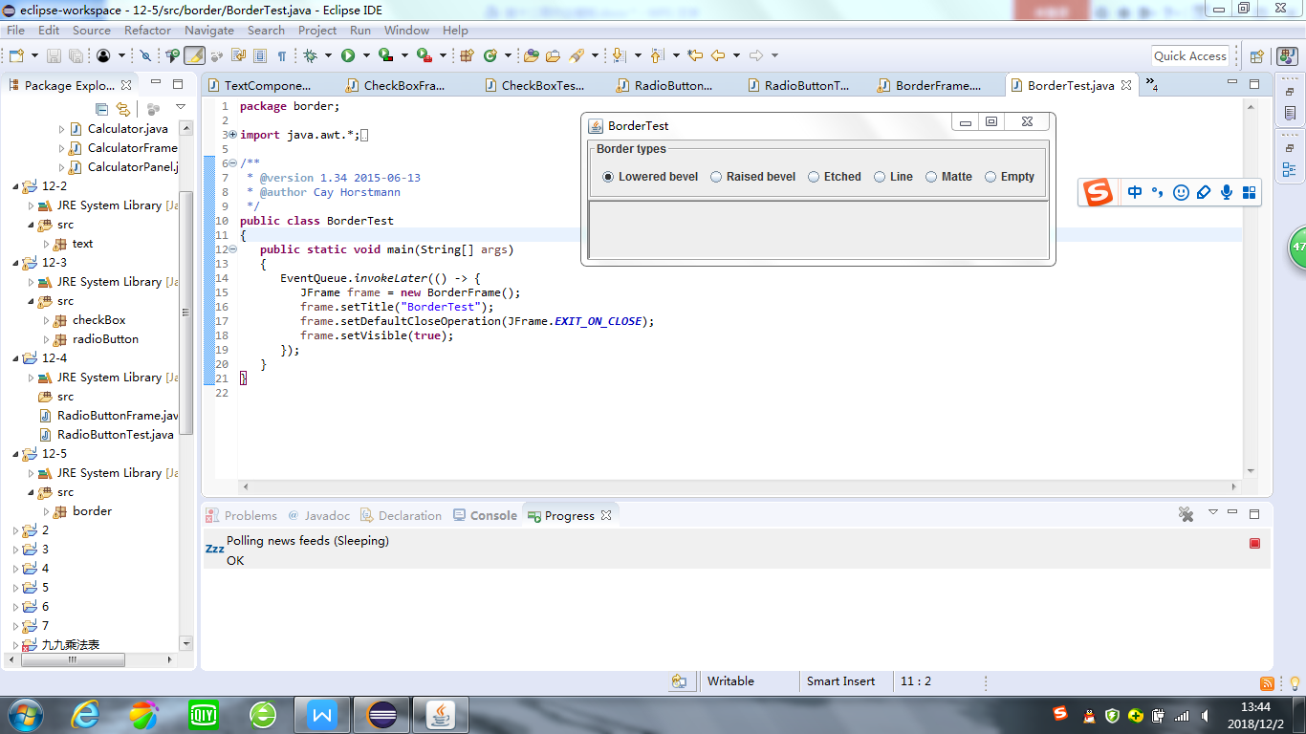Collapse the 12-2 project node

point(16,186)
